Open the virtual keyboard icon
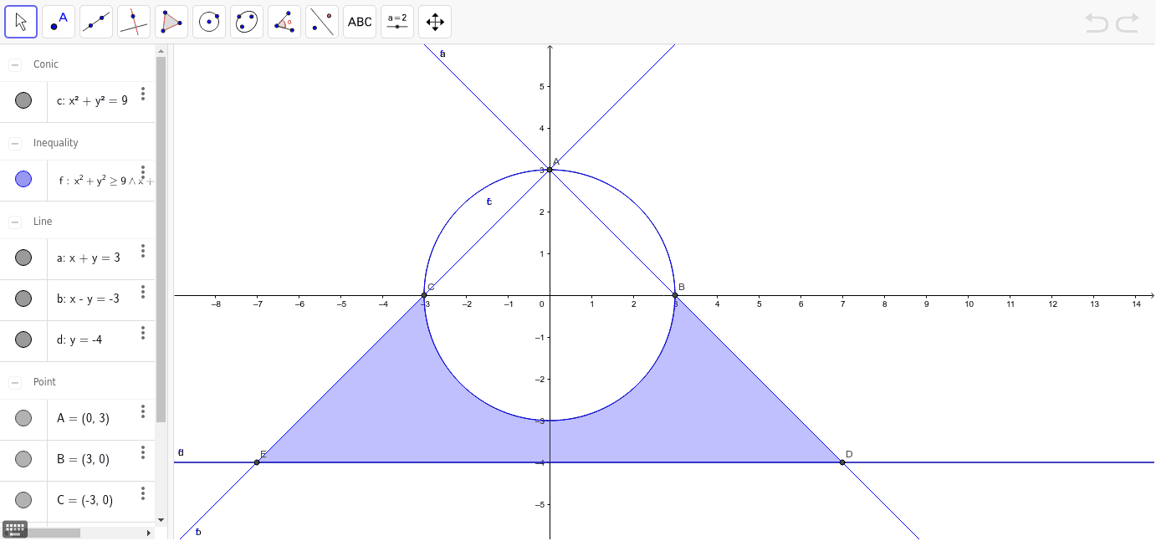 (x=15, y=528)
